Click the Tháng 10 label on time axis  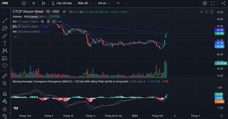[68, 116]
